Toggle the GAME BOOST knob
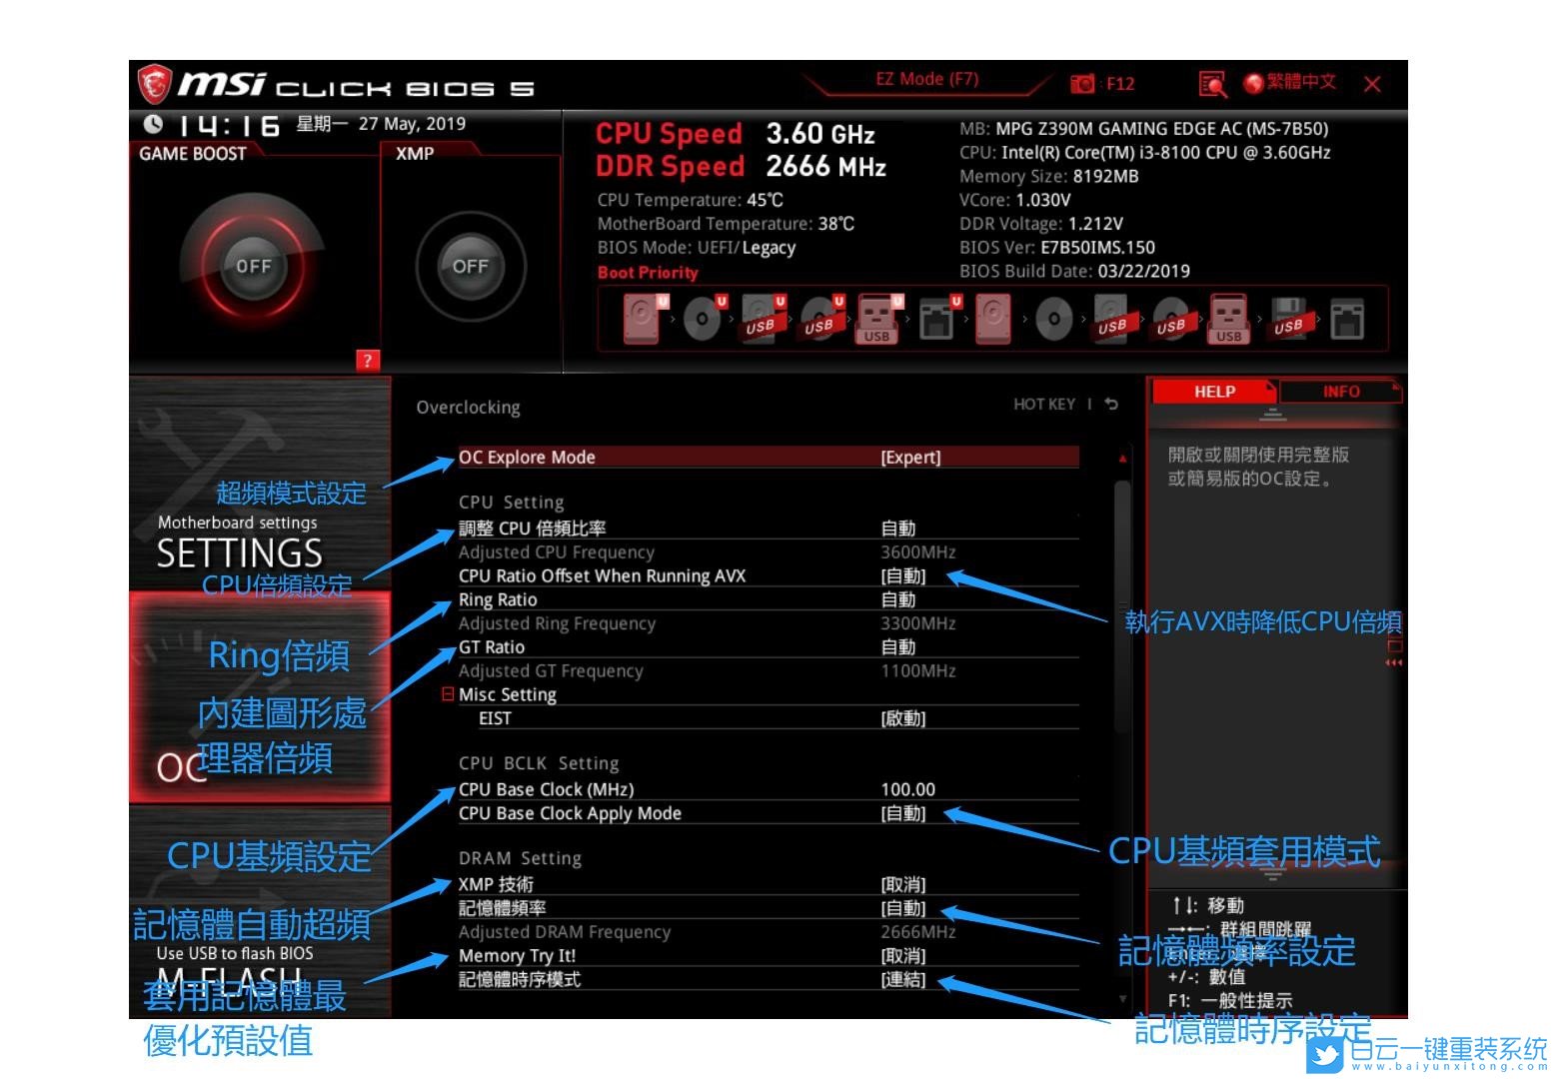 click(253, 267)
